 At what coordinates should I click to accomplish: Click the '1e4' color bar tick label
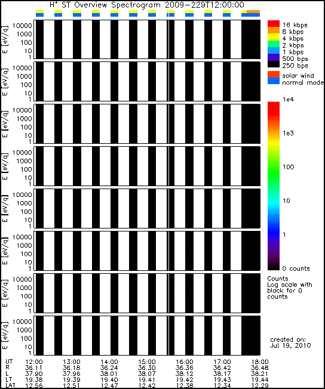coord(288,100)
